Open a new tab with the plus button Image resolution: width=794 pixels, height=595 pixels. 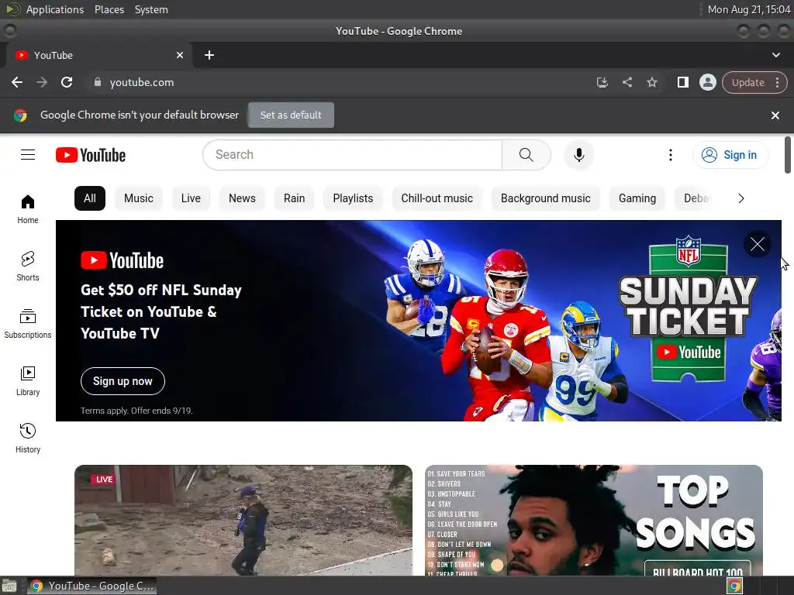point(209,55)
